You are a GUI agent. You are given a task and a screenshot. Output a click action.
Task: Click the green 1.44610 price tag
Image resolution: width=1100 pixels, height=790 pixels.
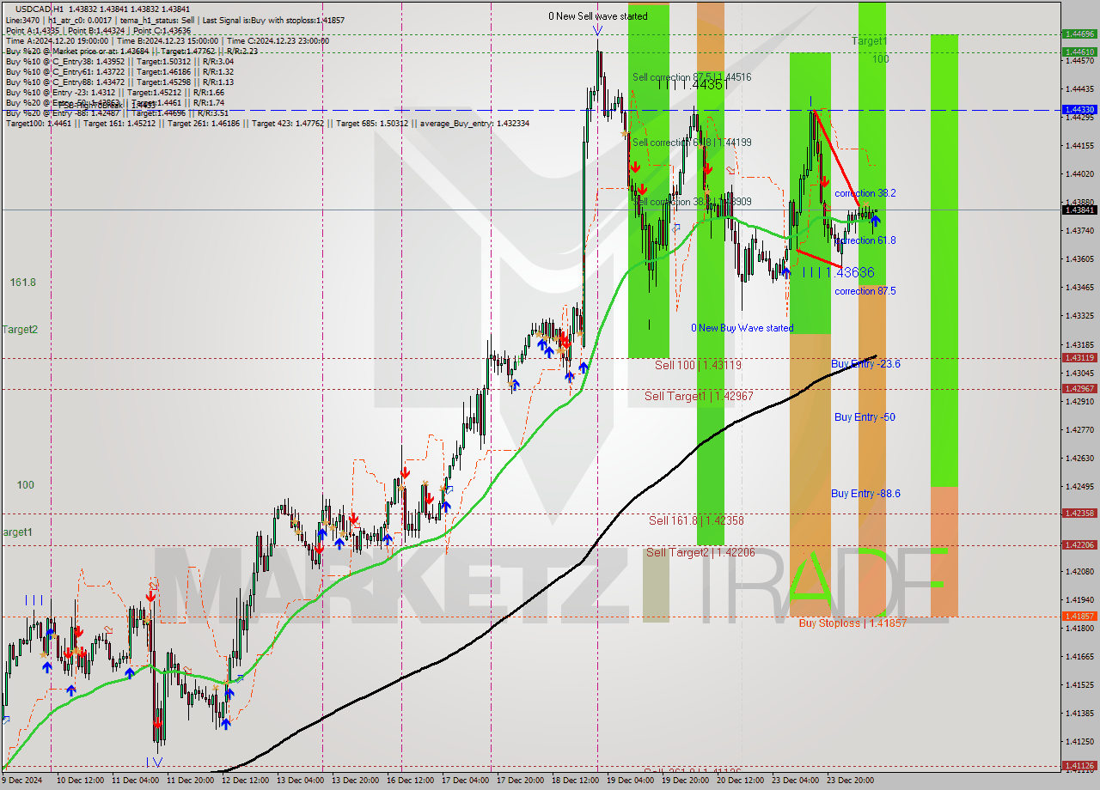[1079, 52]
